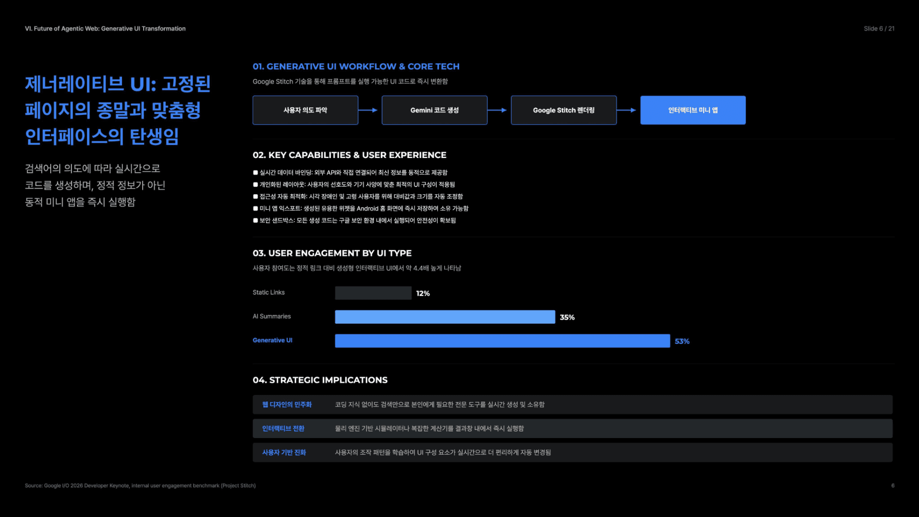The width and height of the screenshot is (919, 517).
Task: Click the '사용자 의도 파악' workflow box
Action: 305,110
